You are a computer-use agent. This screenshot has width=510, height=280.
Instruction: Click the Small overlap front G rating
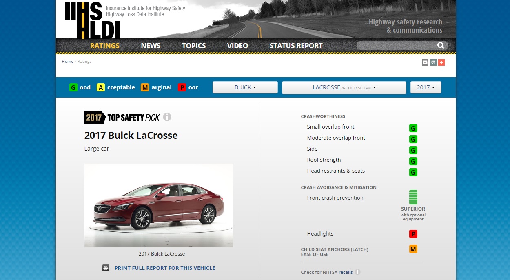coord(413,129)
